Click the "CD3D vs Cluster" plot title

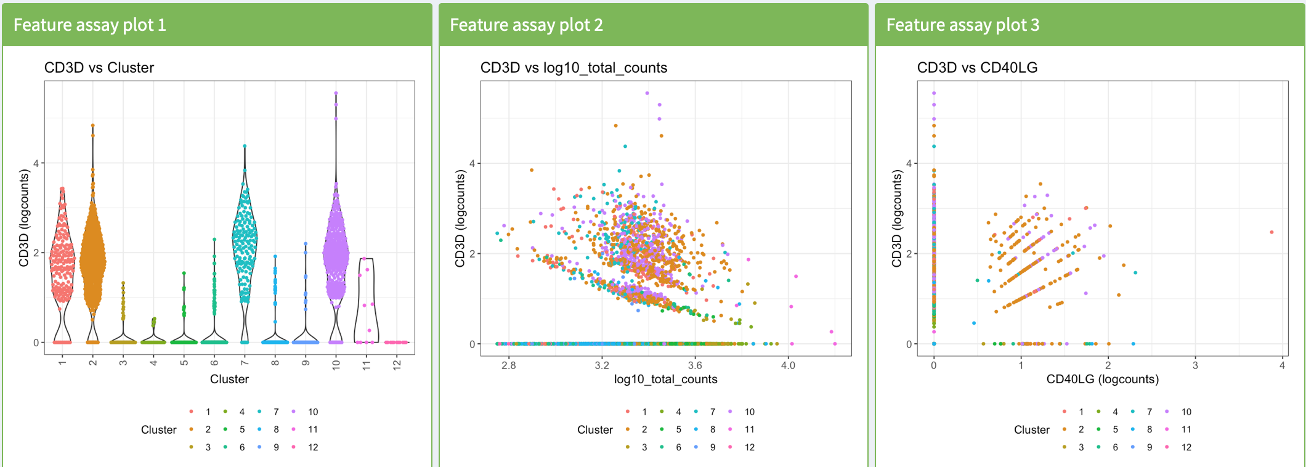pyautogui.click(x=99, y=68)
